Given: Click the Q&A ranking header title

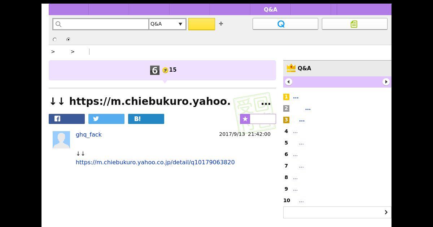Looking at the screenshot, I should coord(304,68).
